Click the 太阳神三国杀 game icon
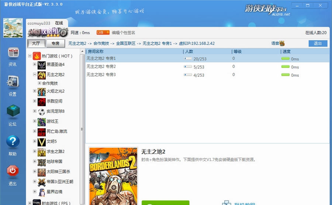Viewport: 332px width, 205px height. (x=41, y=172)
